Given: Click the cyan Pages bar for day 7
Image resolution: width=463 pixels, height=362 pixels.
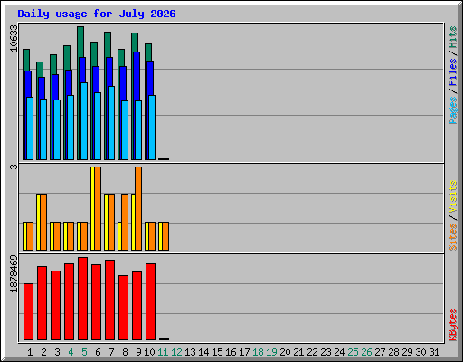Looking at the screenshot, I should coord(111,123).
